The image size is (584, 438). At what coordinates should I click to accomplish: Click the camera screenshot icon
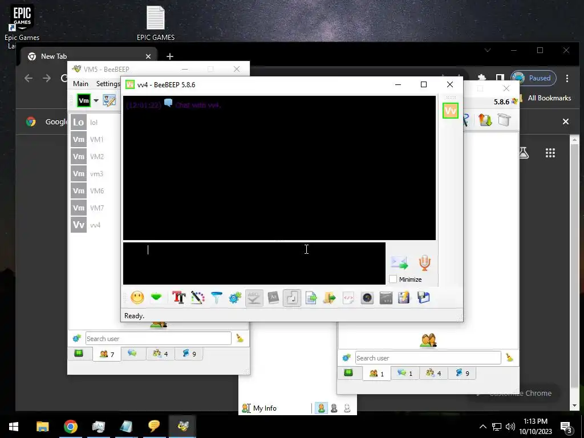pos(367,298)
